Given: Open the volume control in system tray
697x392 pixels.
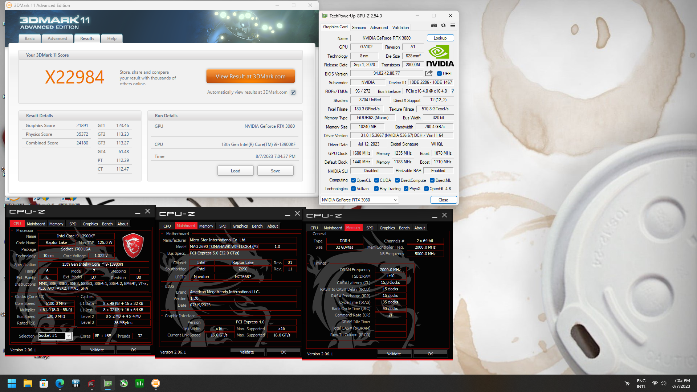Looking at the screenshot, I should point(663,383).
